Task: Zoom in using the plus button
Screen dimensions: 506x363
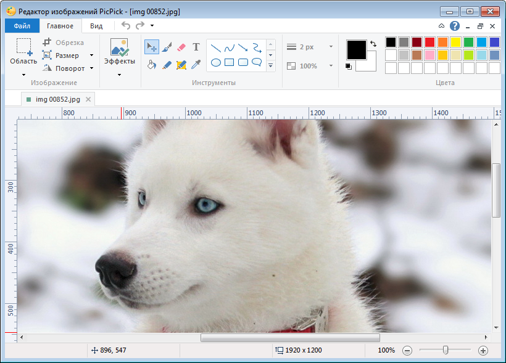Action: pyautogui.click(x=484, y=350)
